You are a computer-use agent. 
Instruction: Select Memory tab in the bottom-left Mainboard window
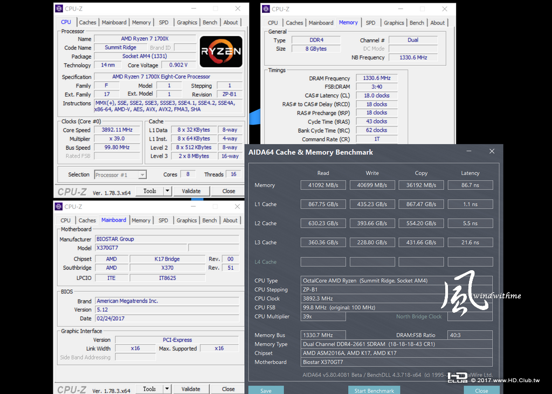(x=141, y=220)
